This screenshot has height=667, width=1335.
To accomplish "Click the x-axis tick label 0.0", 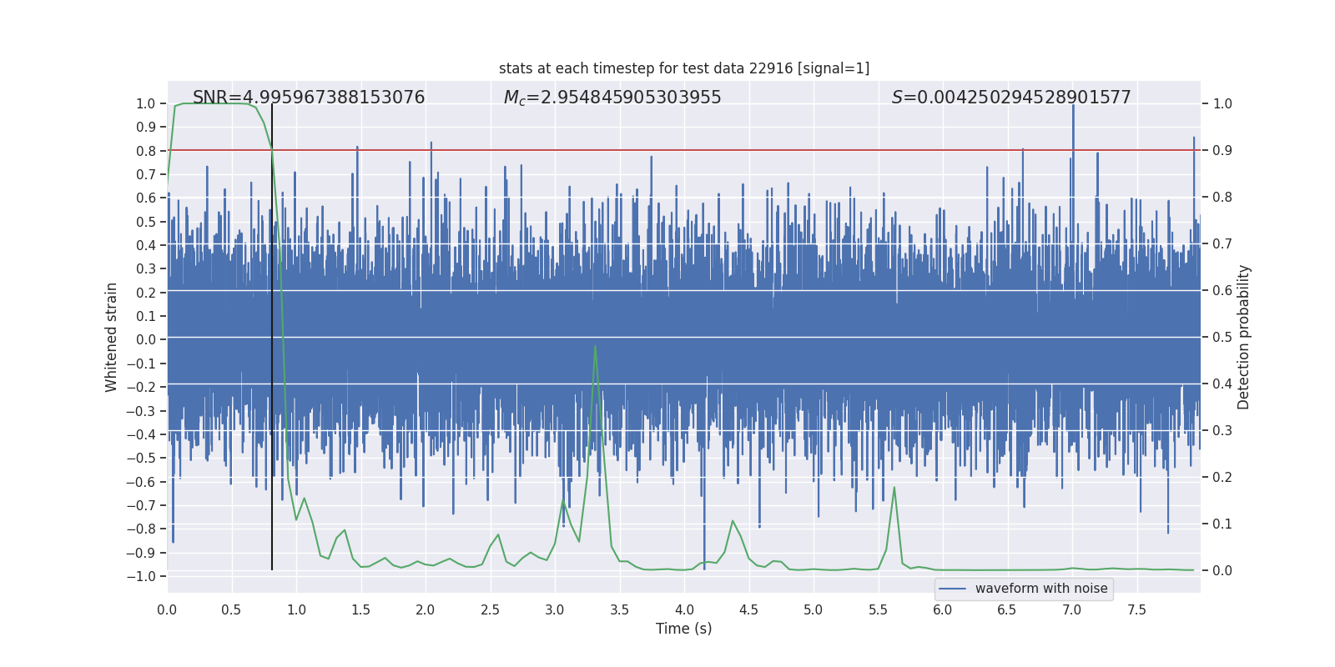I will [167, 609].
